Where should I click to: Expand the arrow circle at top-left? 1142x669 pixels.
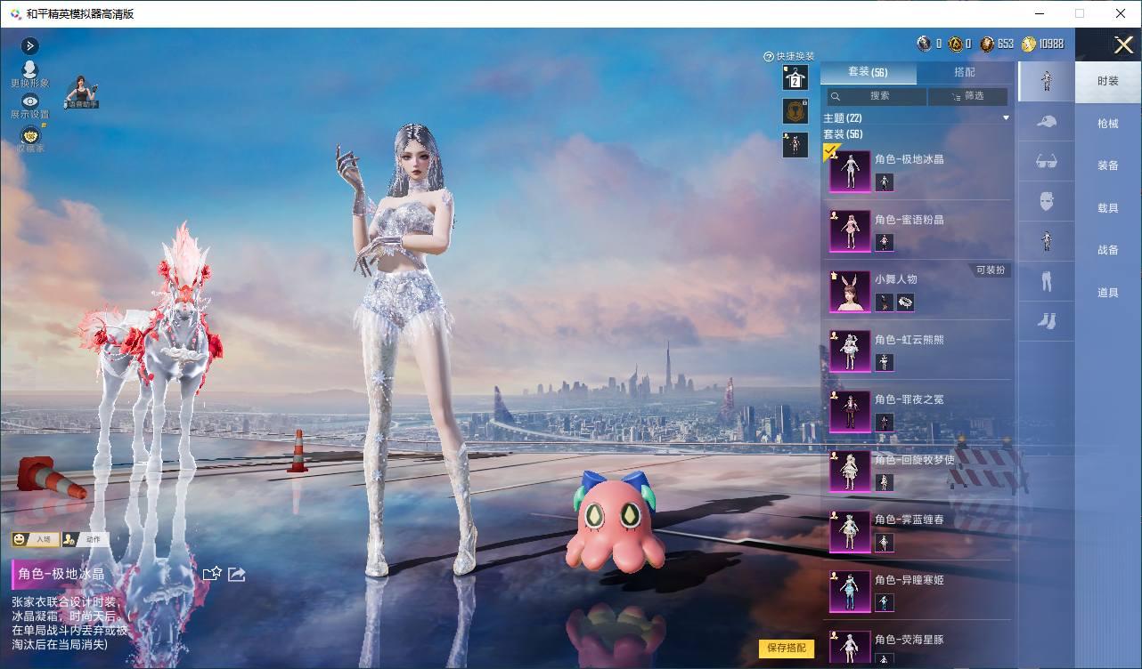30,45
